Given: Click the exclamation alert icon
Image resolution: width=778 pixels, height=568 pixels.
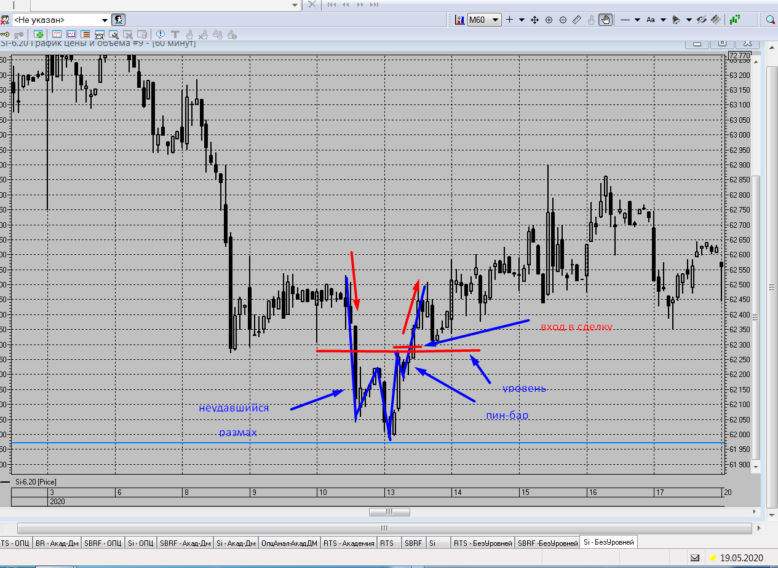Looking at the screenshot, I should 161,34.
